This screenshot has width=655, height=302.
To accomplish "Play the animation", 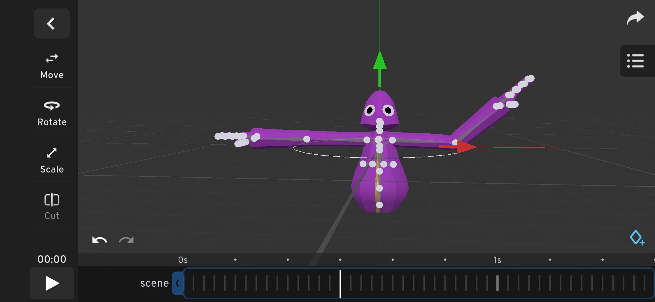I will point(52,283).
